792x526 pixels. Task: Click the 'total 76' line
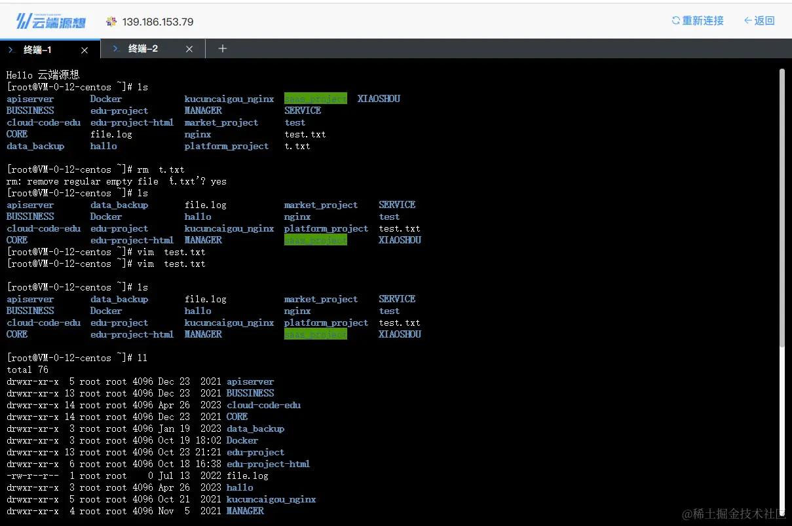pyautogui.click(x=28, y=370)
